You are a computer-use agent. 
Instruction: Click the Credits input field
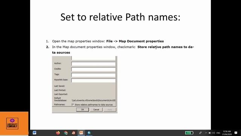pyautogui.click(x=93, y=69)
